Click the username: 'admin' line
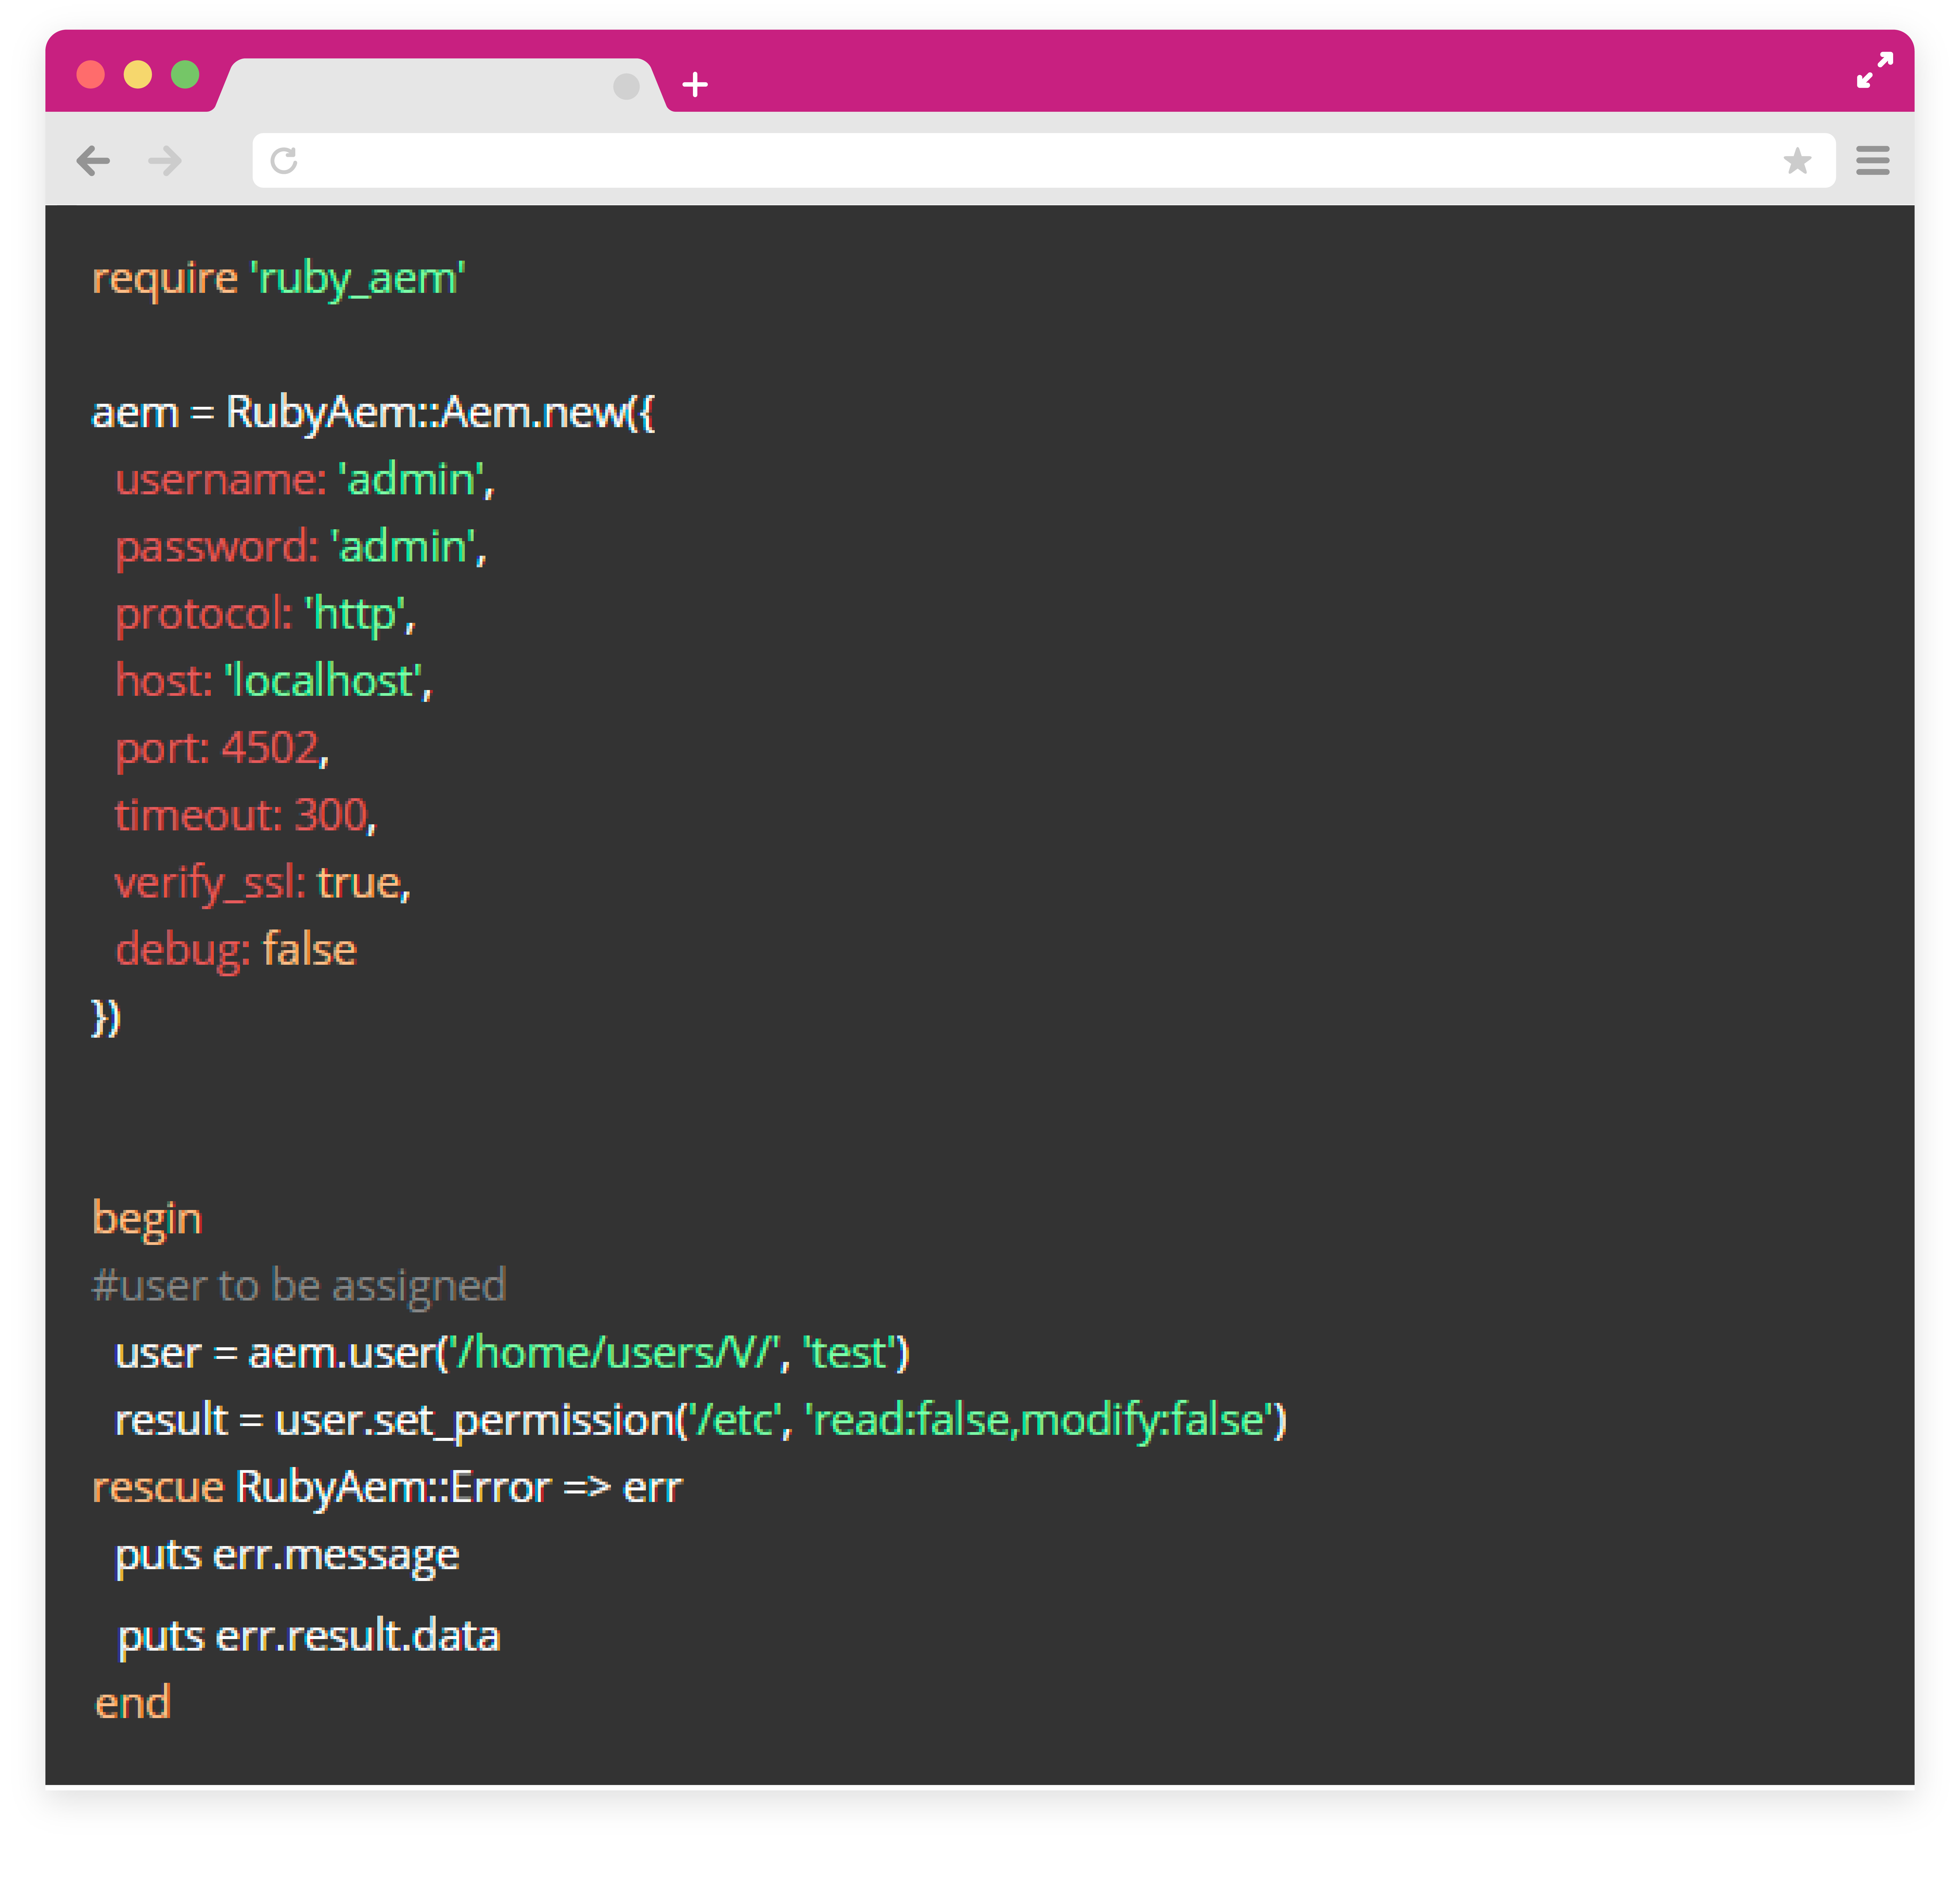Viewport: 1960px width, 1881px height. [x=304, y=480]
